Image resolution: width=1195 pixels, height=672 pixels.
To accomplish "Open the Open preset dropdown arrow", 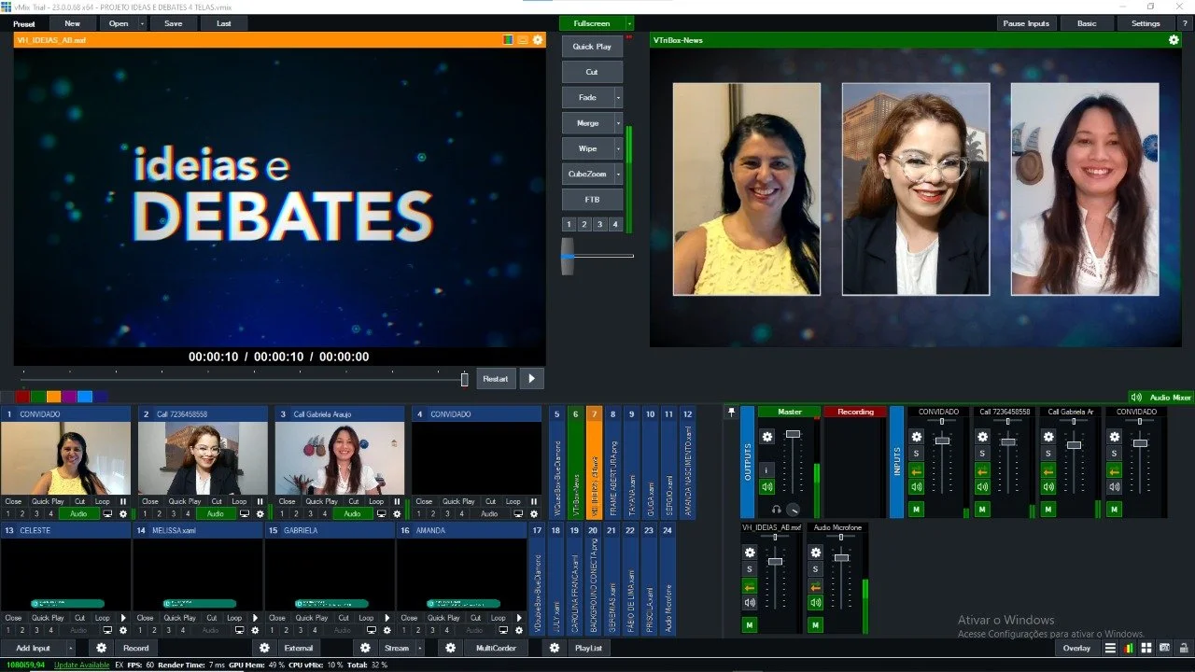I will point(143,23).
